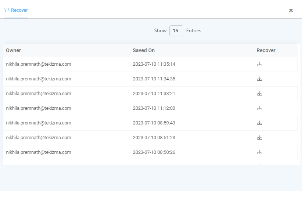Click the Show entries number field
Viewport: 302px width, 199px height.
176,31
